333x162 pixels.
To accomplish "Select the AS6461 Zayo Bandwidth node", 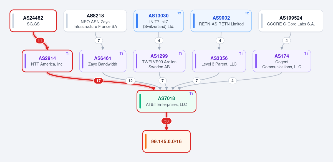I will 103,61.
